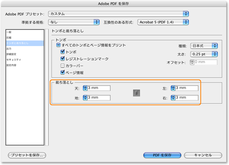
Task: Enable the カラーバー checkbox
Action: pos(63,65)
